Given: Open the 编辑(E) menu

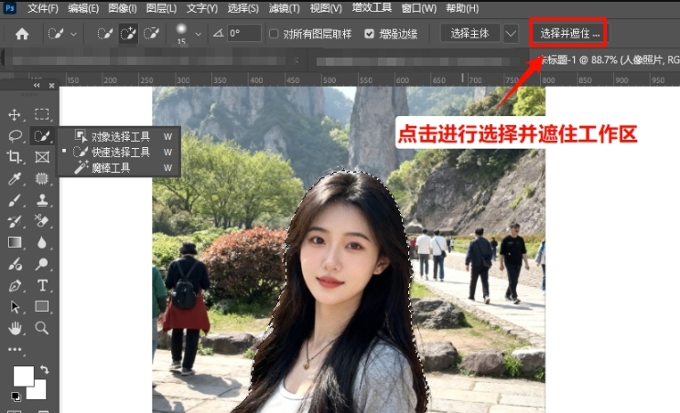Looking at the screenshot, I should [x=83, y=8].
